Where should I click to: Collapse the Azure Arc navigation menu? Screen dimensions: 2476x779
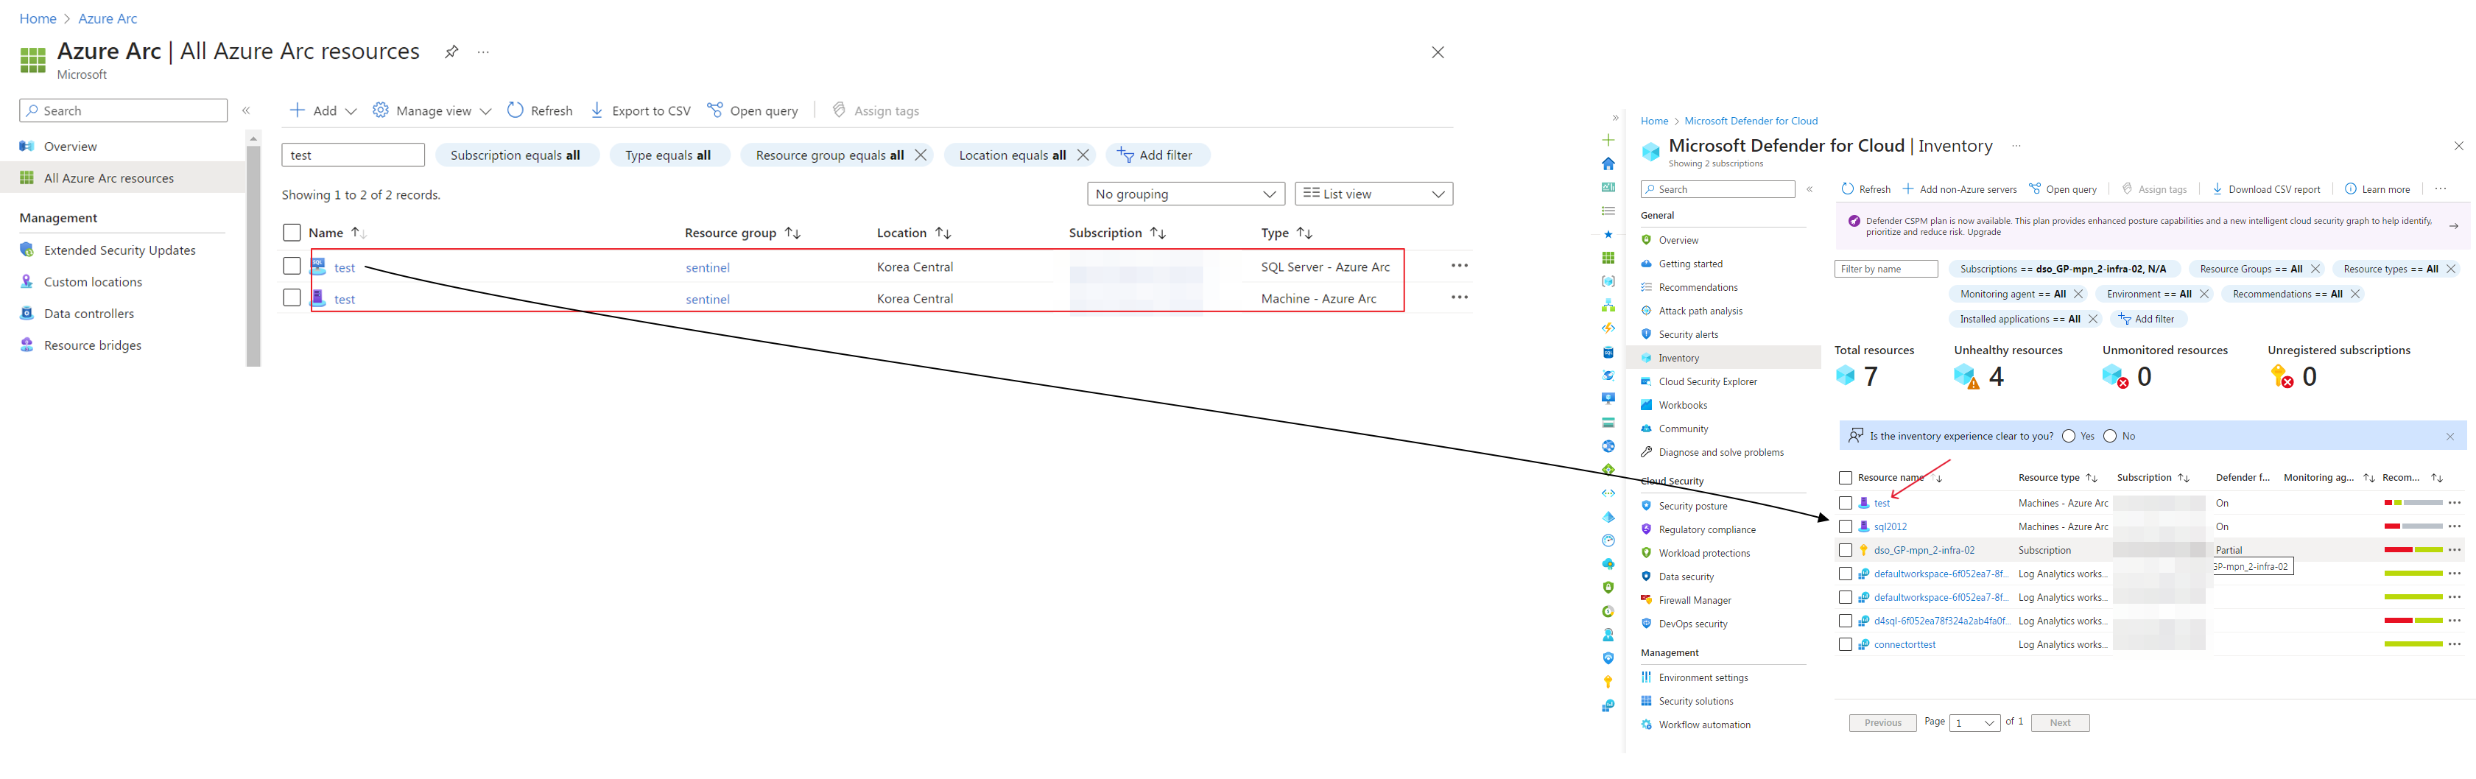[x=246, y=110]
